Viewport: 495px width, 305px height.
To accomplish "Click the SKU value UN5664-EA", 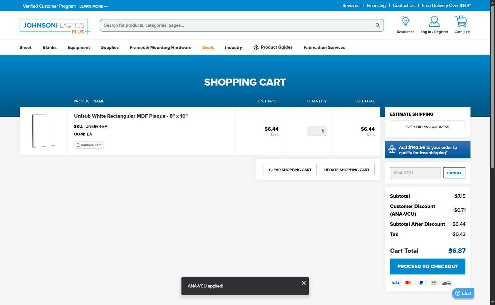I will click(x=96, y=127).
